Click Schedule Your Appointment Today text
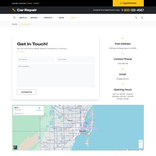Viewport: 156px width, 156px height. tap(106, 10)
